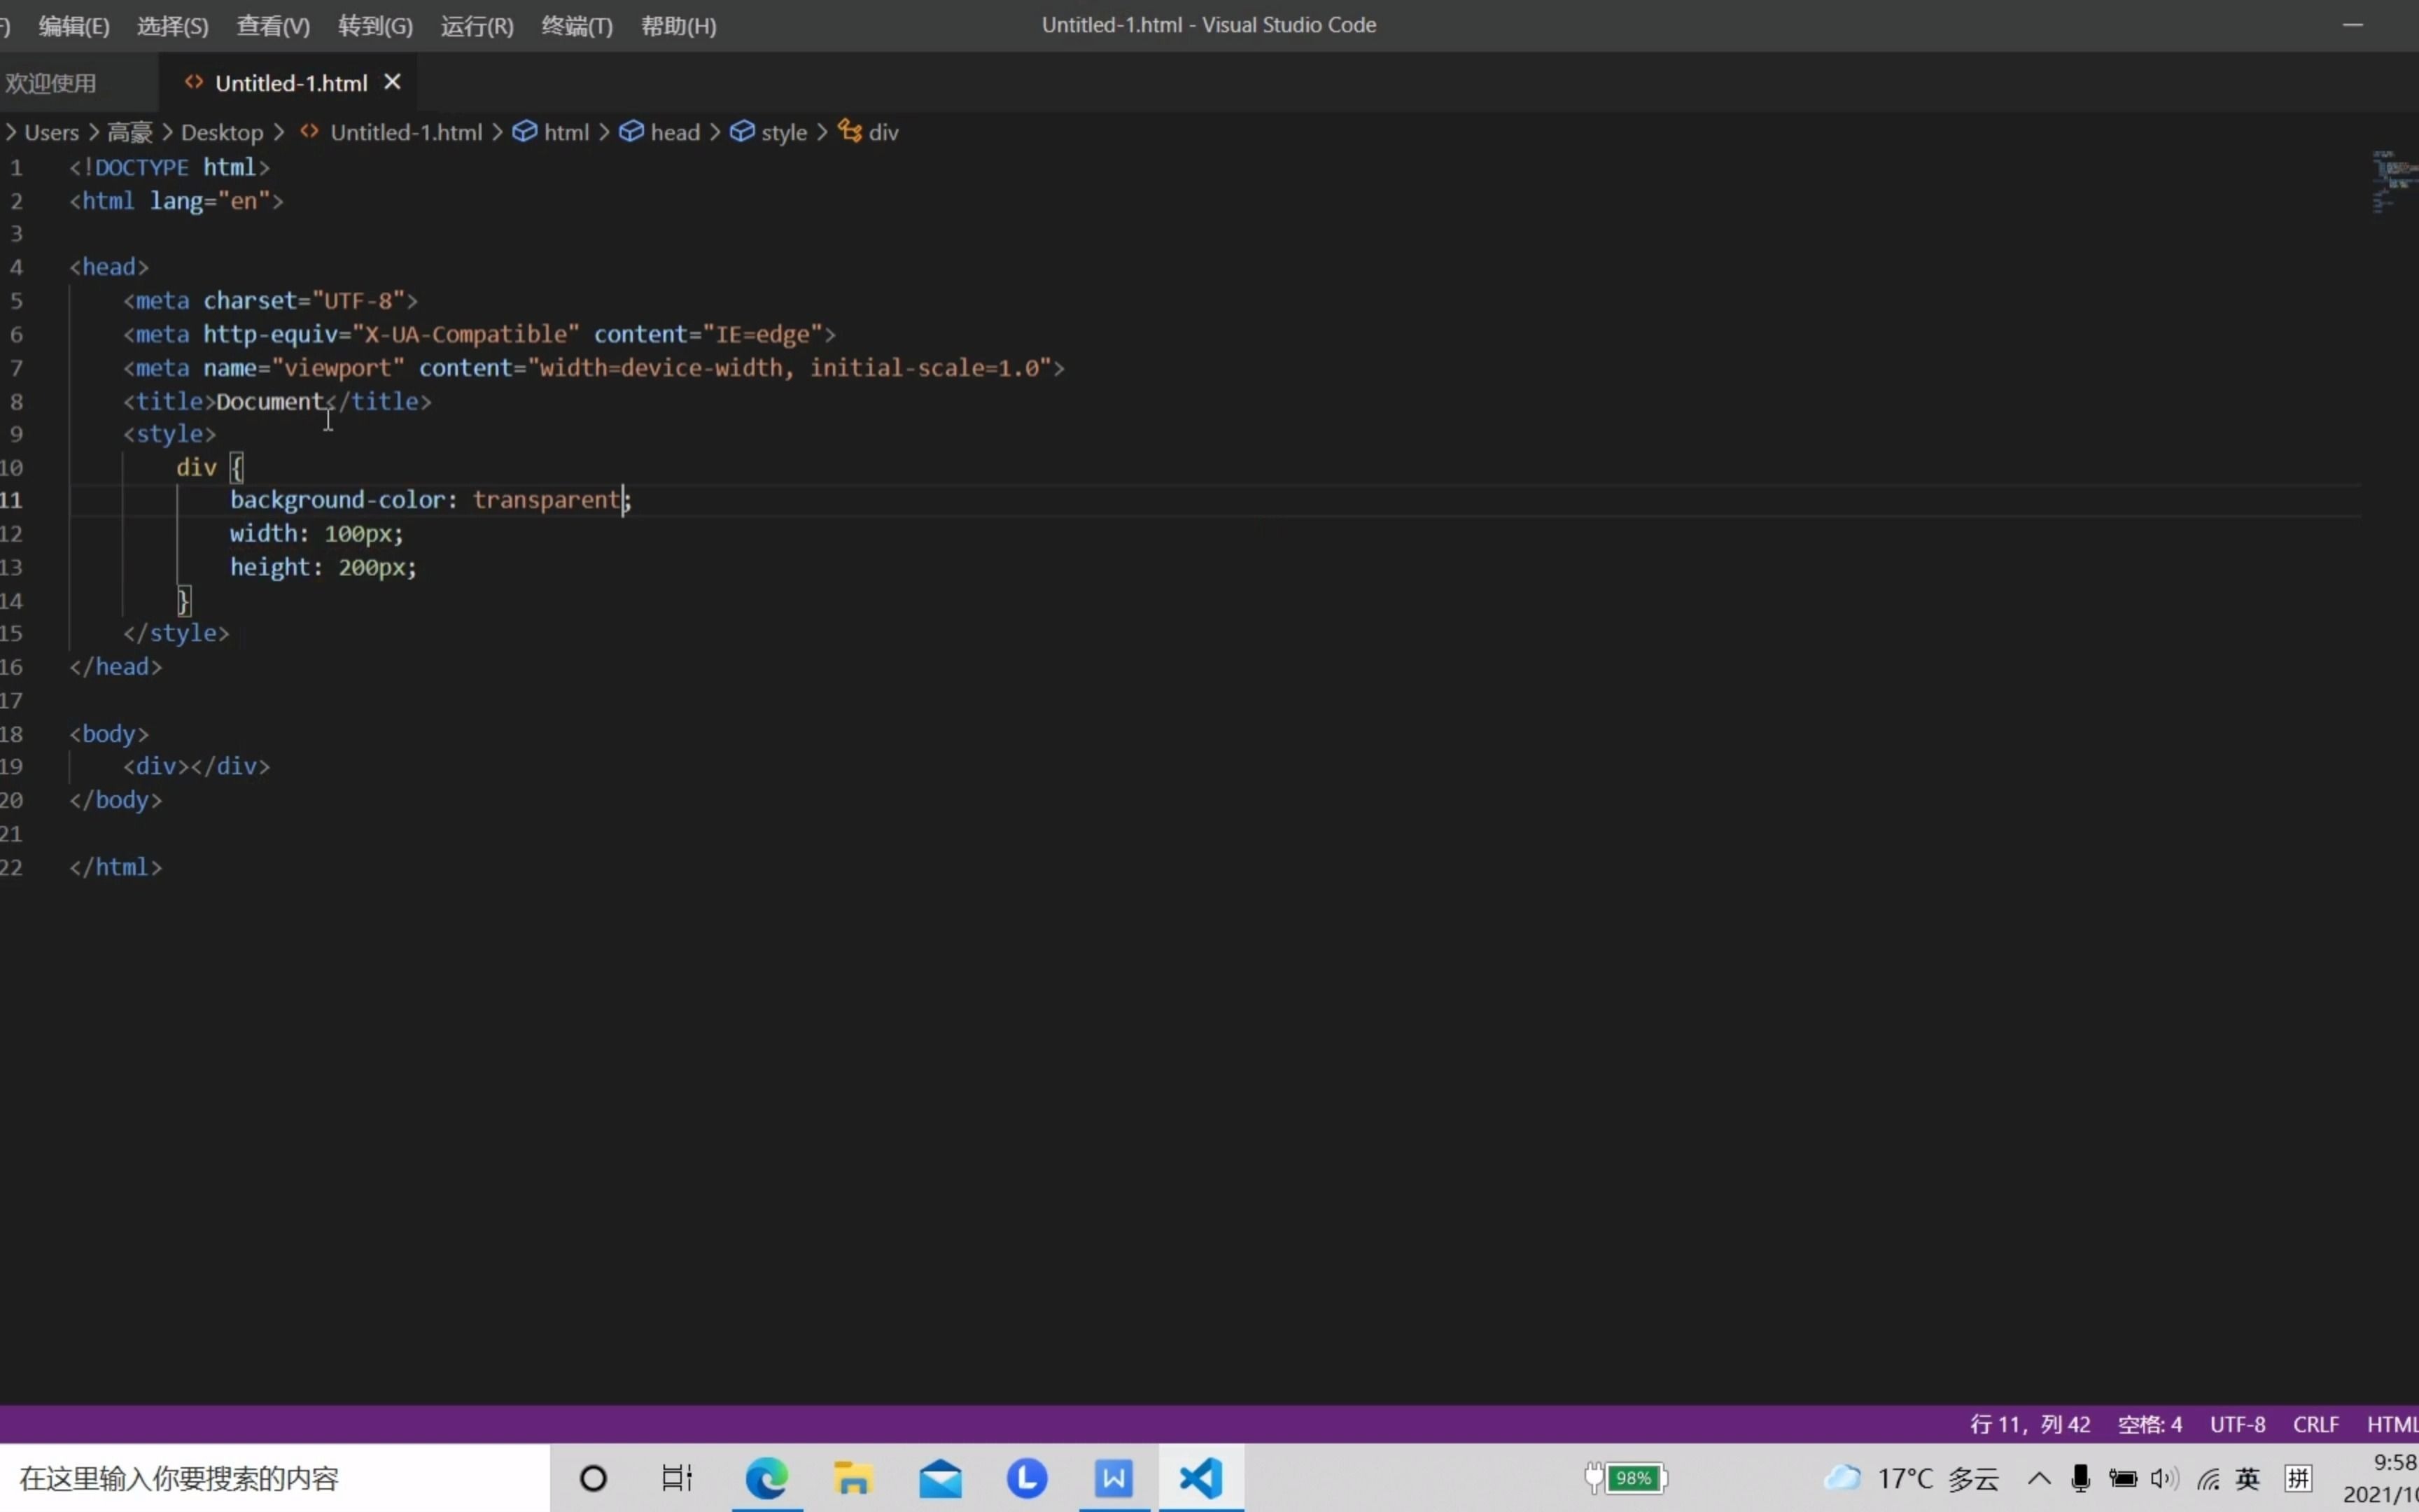Click the network Wi-Fi tray icon
This screenshot has height=1512, width=2419.
click(x=2208, y=1479)
